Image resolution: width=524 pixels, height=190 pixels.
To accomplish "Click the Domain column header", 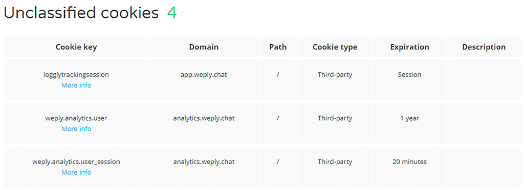I will click(204, 47).
